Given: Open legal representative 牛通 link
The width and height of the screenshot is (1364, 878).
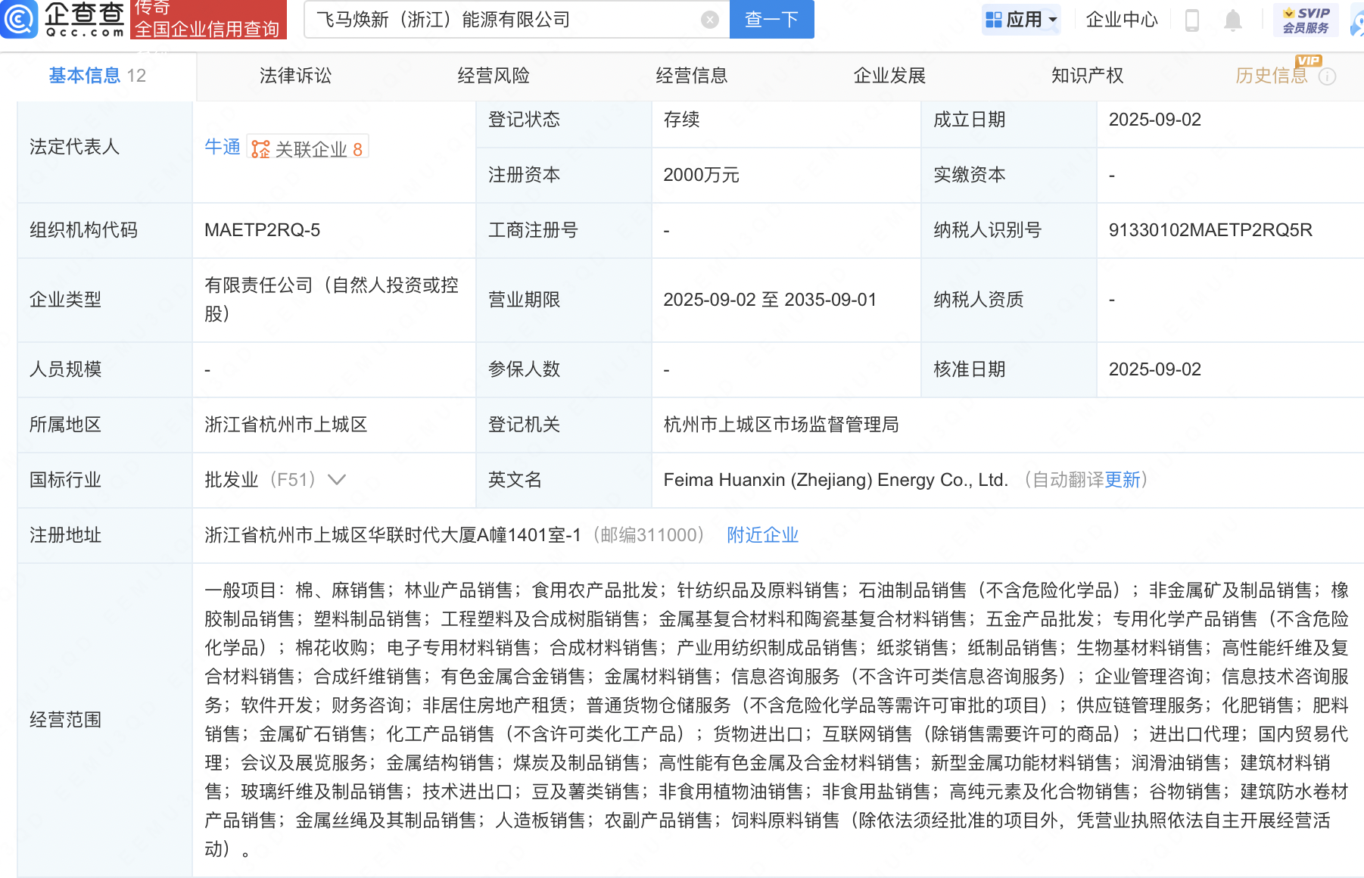Looking at the screenshot, I should [x=223, y=148].
